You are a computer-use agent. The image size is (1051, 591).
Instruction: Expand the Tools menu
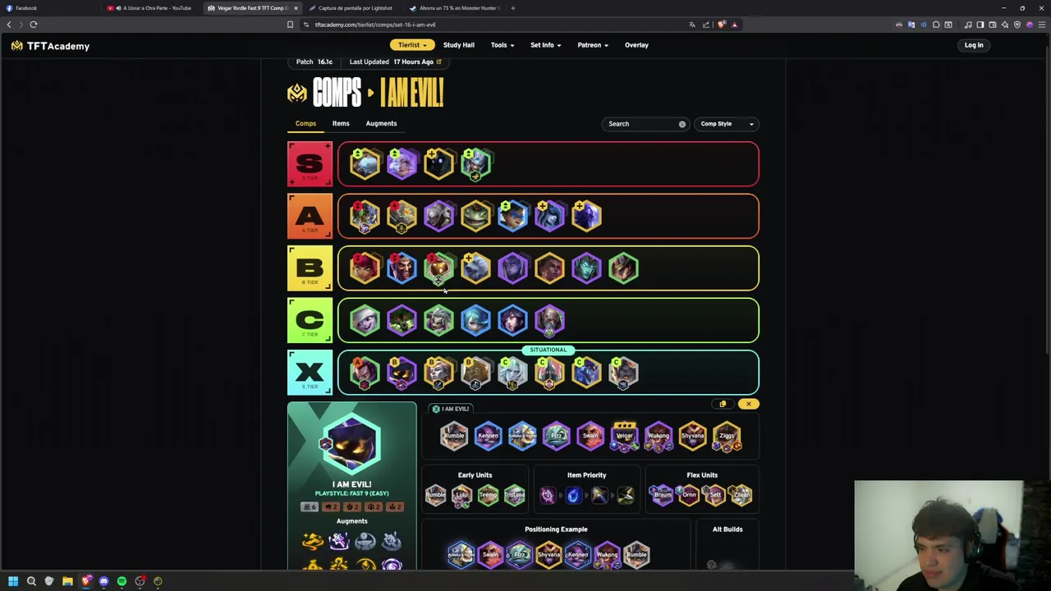click(x=503, y=45)
